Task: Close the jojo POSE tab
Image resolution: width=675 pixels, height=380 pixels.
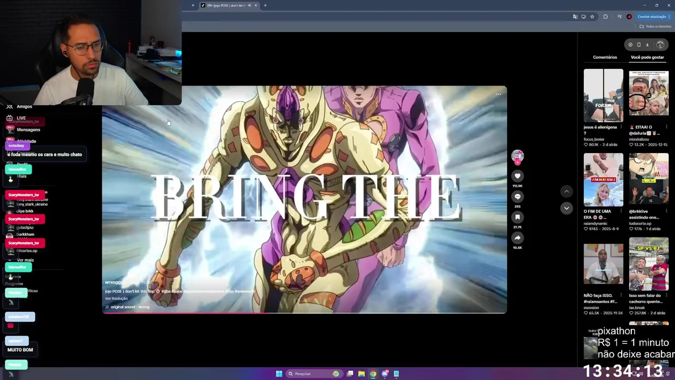Action: (x=256, y=5)
